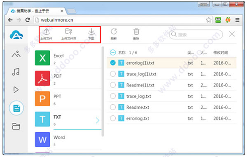Close the panel with X icon

click(232, 34)
